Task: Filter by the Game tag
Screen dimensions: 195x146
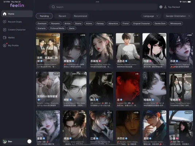Action: coord(72,28)
